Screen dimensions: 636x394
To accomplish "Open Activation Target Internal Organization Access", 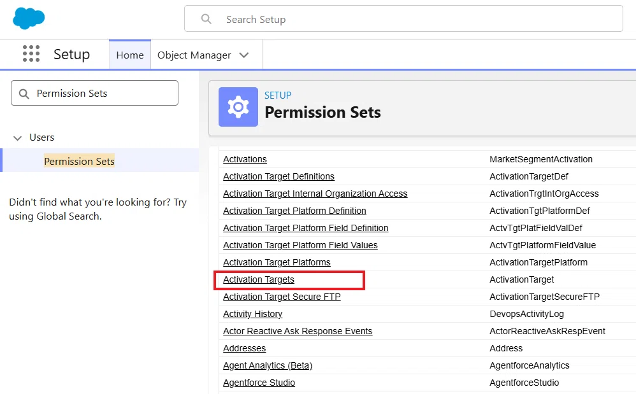I will click(x=315, y=193).
